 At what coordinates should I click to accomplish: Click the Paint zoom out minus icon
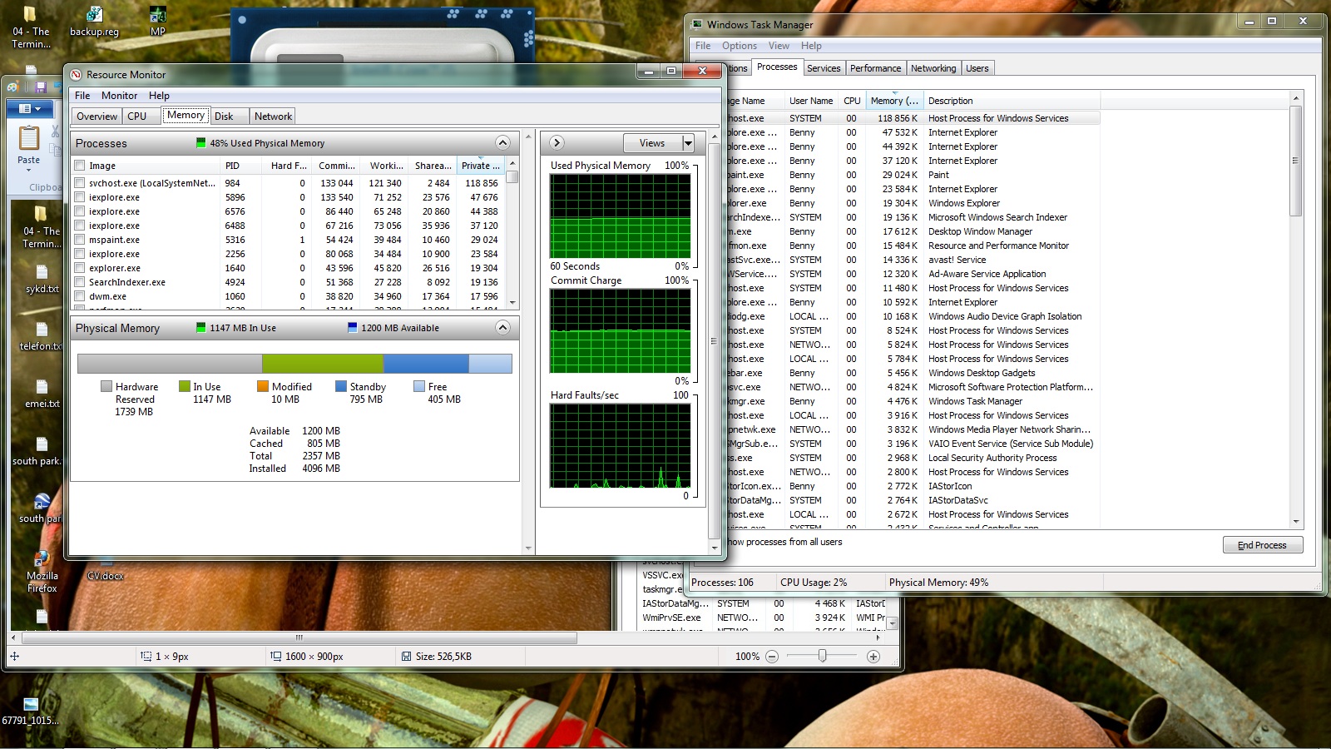click(772, 657)
